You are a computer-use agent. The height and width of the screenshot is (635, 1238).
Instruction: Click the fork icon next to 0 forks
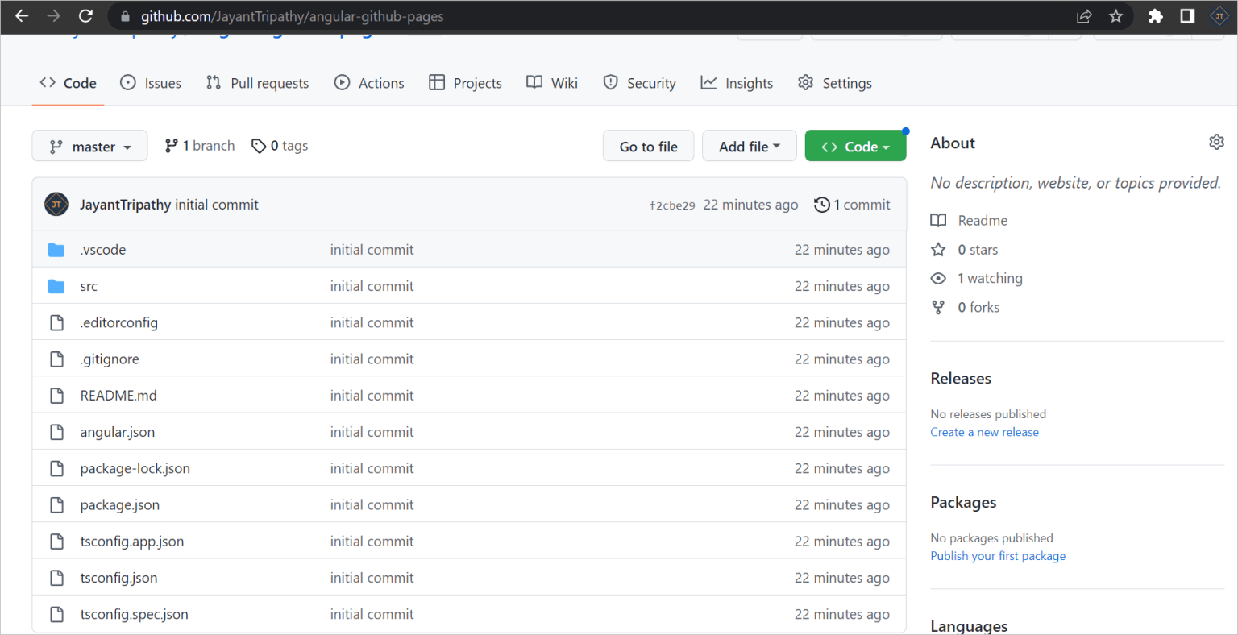tap(938, 308)
